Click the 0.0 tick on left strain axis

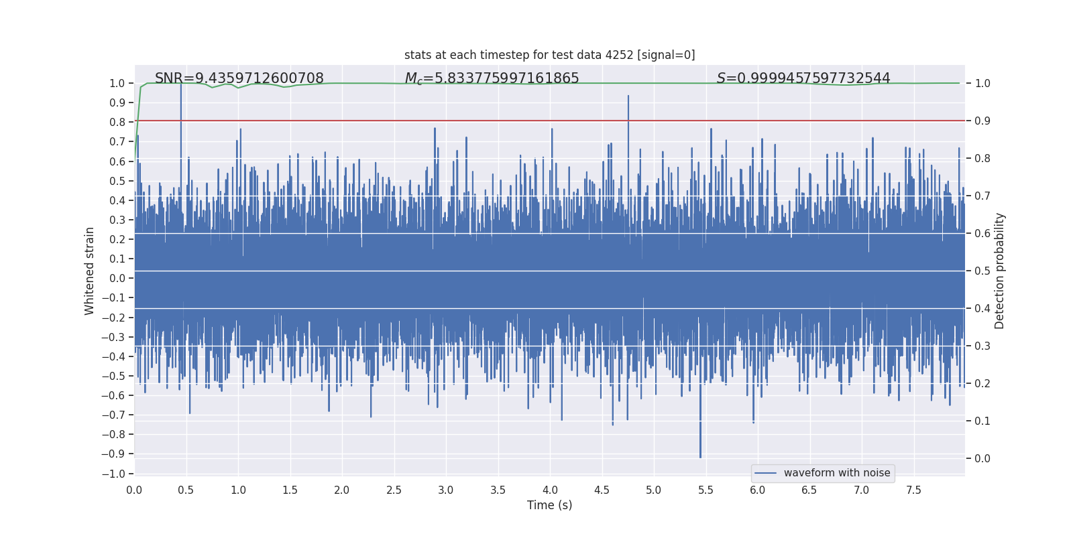click(x=117, y=278)
